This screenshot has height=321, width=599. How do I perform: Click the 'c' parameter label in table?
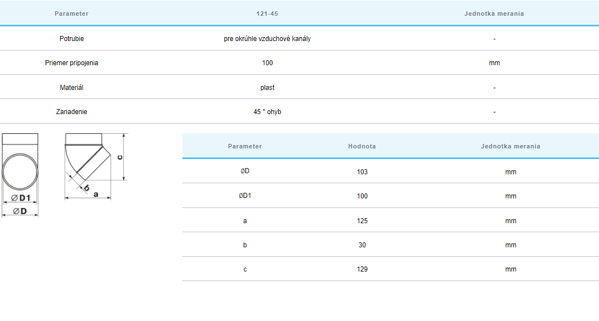coord(245,269)
